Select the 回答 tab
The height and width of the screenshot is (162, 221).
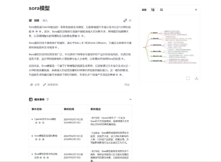[x=36, y=20]
